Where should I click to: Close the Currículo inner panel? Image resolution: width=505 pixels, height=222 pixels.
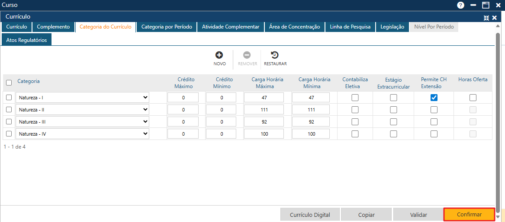(494, 18)
